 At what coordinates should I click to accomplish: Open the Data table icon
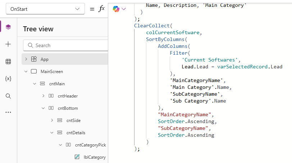[x=8, y=62]
